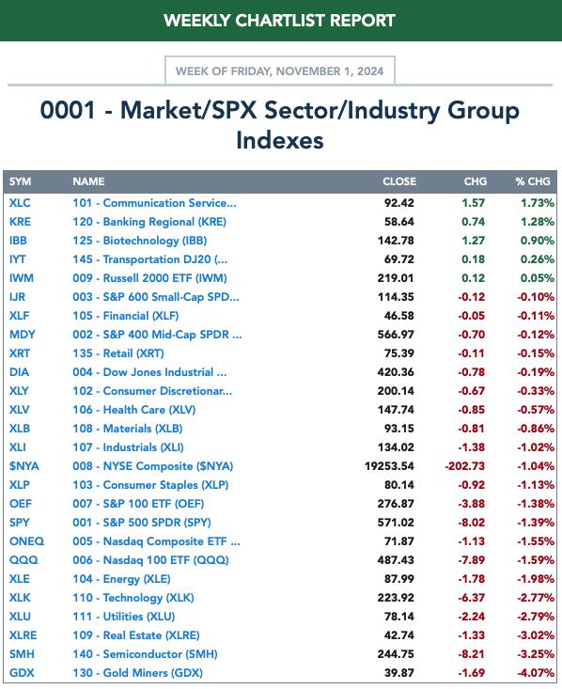
Task: Open 145 - Transportation DJ20 chart link
Action: pos(149,259)
